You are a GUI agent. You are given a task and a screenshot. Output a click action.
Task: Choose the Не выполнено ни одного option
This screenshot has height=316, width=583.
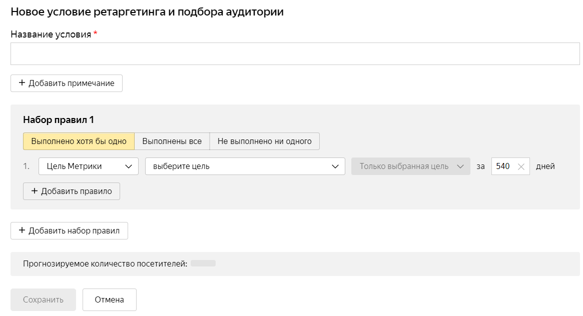(264, 141)
